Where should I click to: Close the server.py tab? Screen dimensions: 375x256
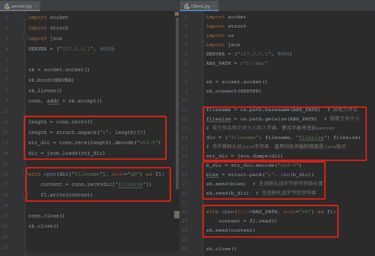coord(36,6)
